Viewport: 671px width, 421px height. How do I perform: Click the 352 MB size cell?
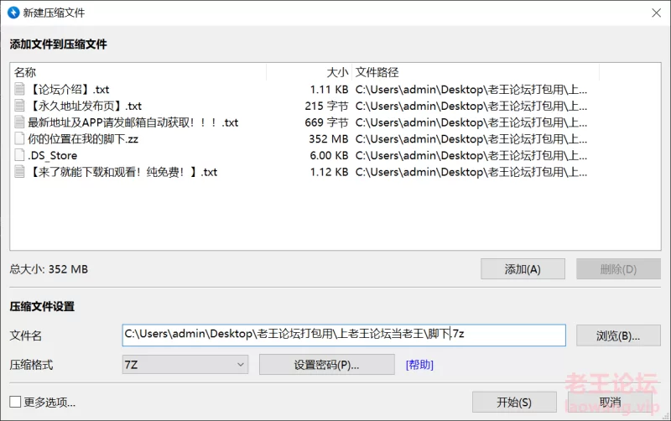click(x=328, y=139)
